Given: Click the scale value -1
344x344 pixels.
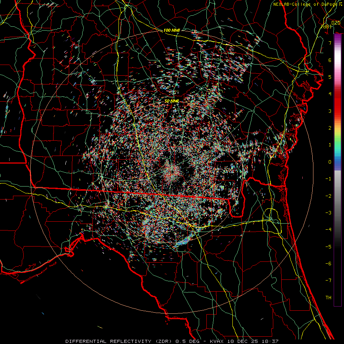Looking at the screenshot, I should click(x=328, y=178).
